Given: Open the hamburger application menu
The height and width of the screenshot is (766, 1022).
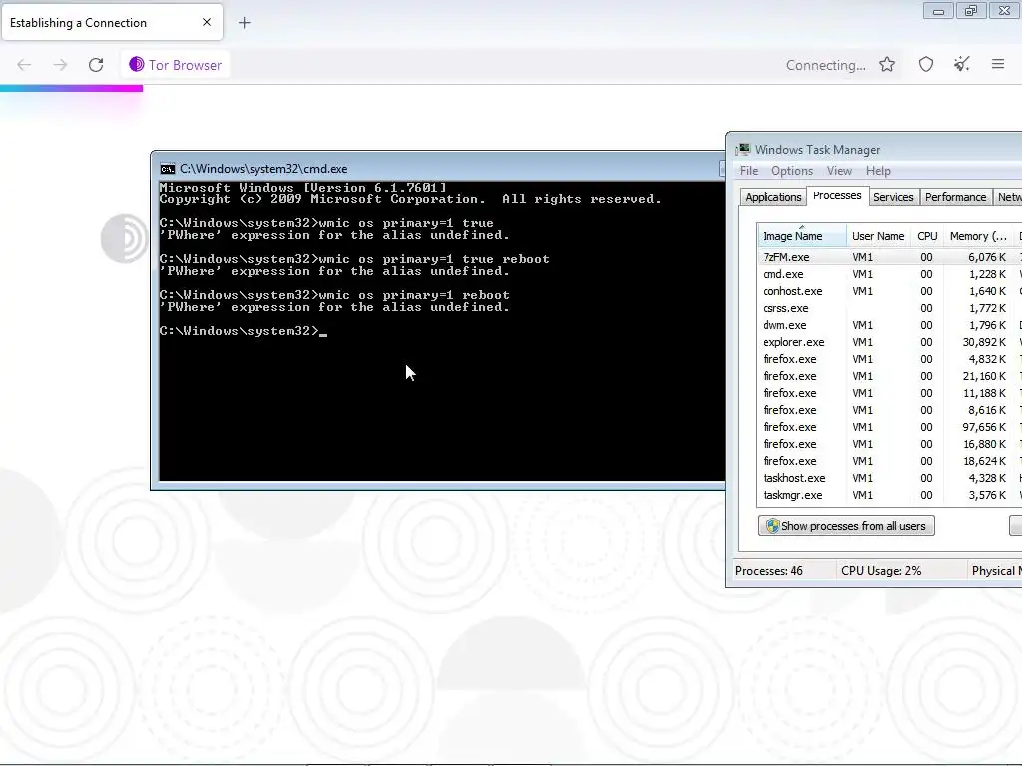Looking at the screenshot, I should tap(998, 64).
